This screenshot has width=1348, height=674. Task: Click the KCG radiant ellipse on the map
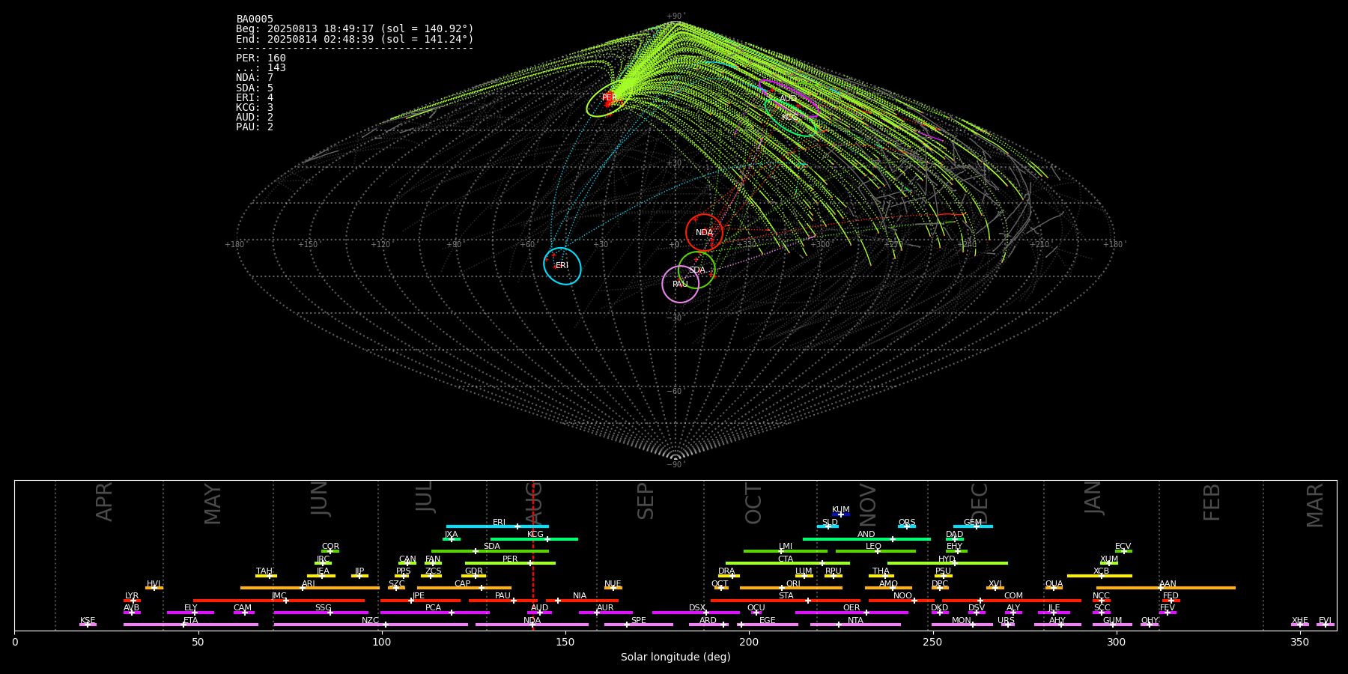pyautogui.click(x=791, y=116)
